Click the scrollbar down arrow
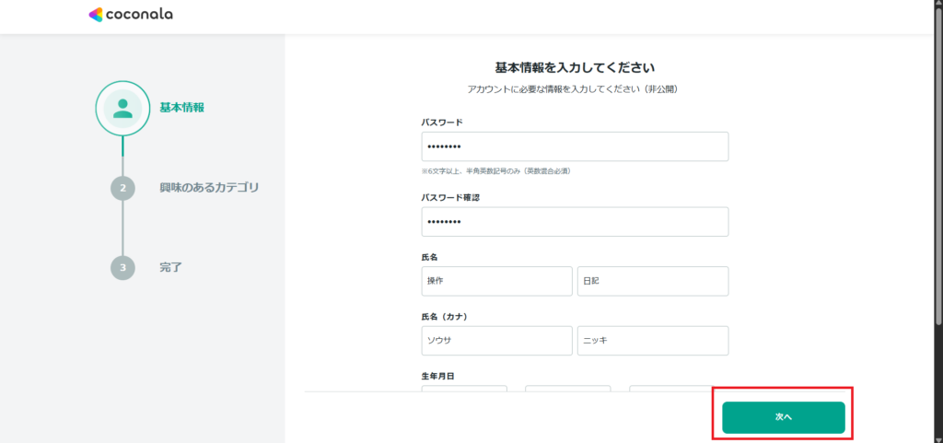Viewport: 943px width, 443px height. click(937, 437)
